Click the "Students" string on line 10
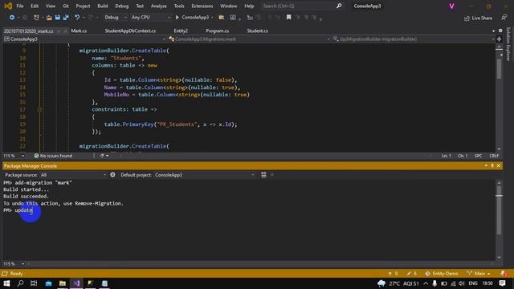The height and width of the screenshot is (289, 514). click(126, 58)
